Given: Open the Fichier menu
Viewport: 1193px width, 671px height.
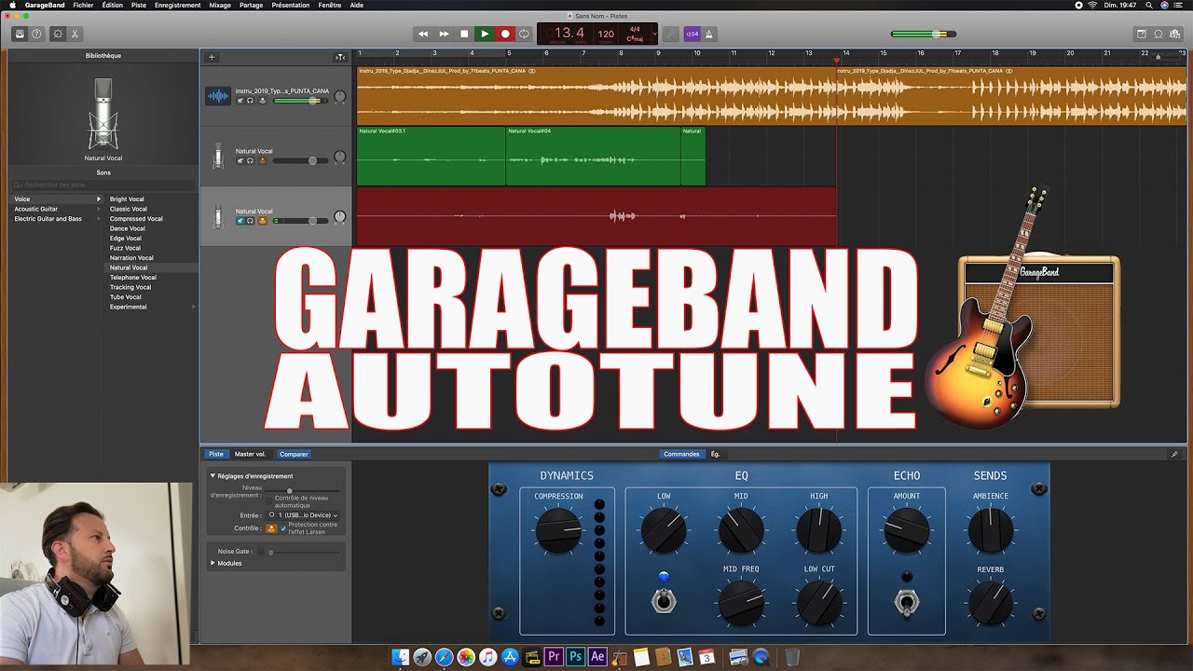Looking at the screenshot, I should click(x=83, y=5).
